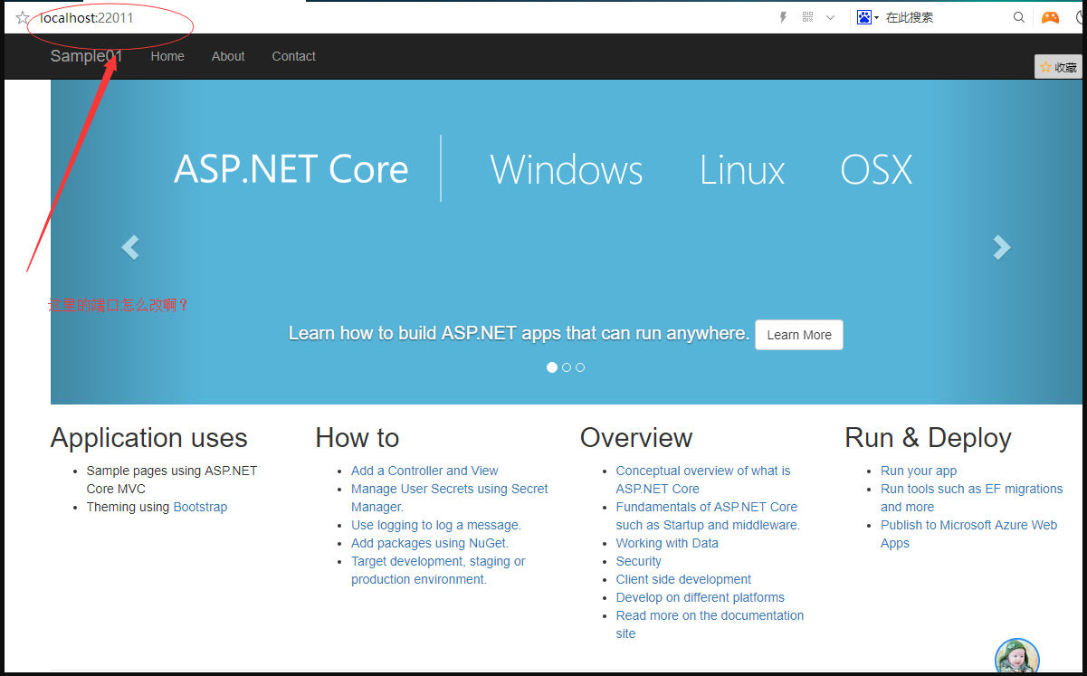Image resolution: width=1087 pixels, height=676 pixels.
Task: Open the Security link
Action: [639, 561]
